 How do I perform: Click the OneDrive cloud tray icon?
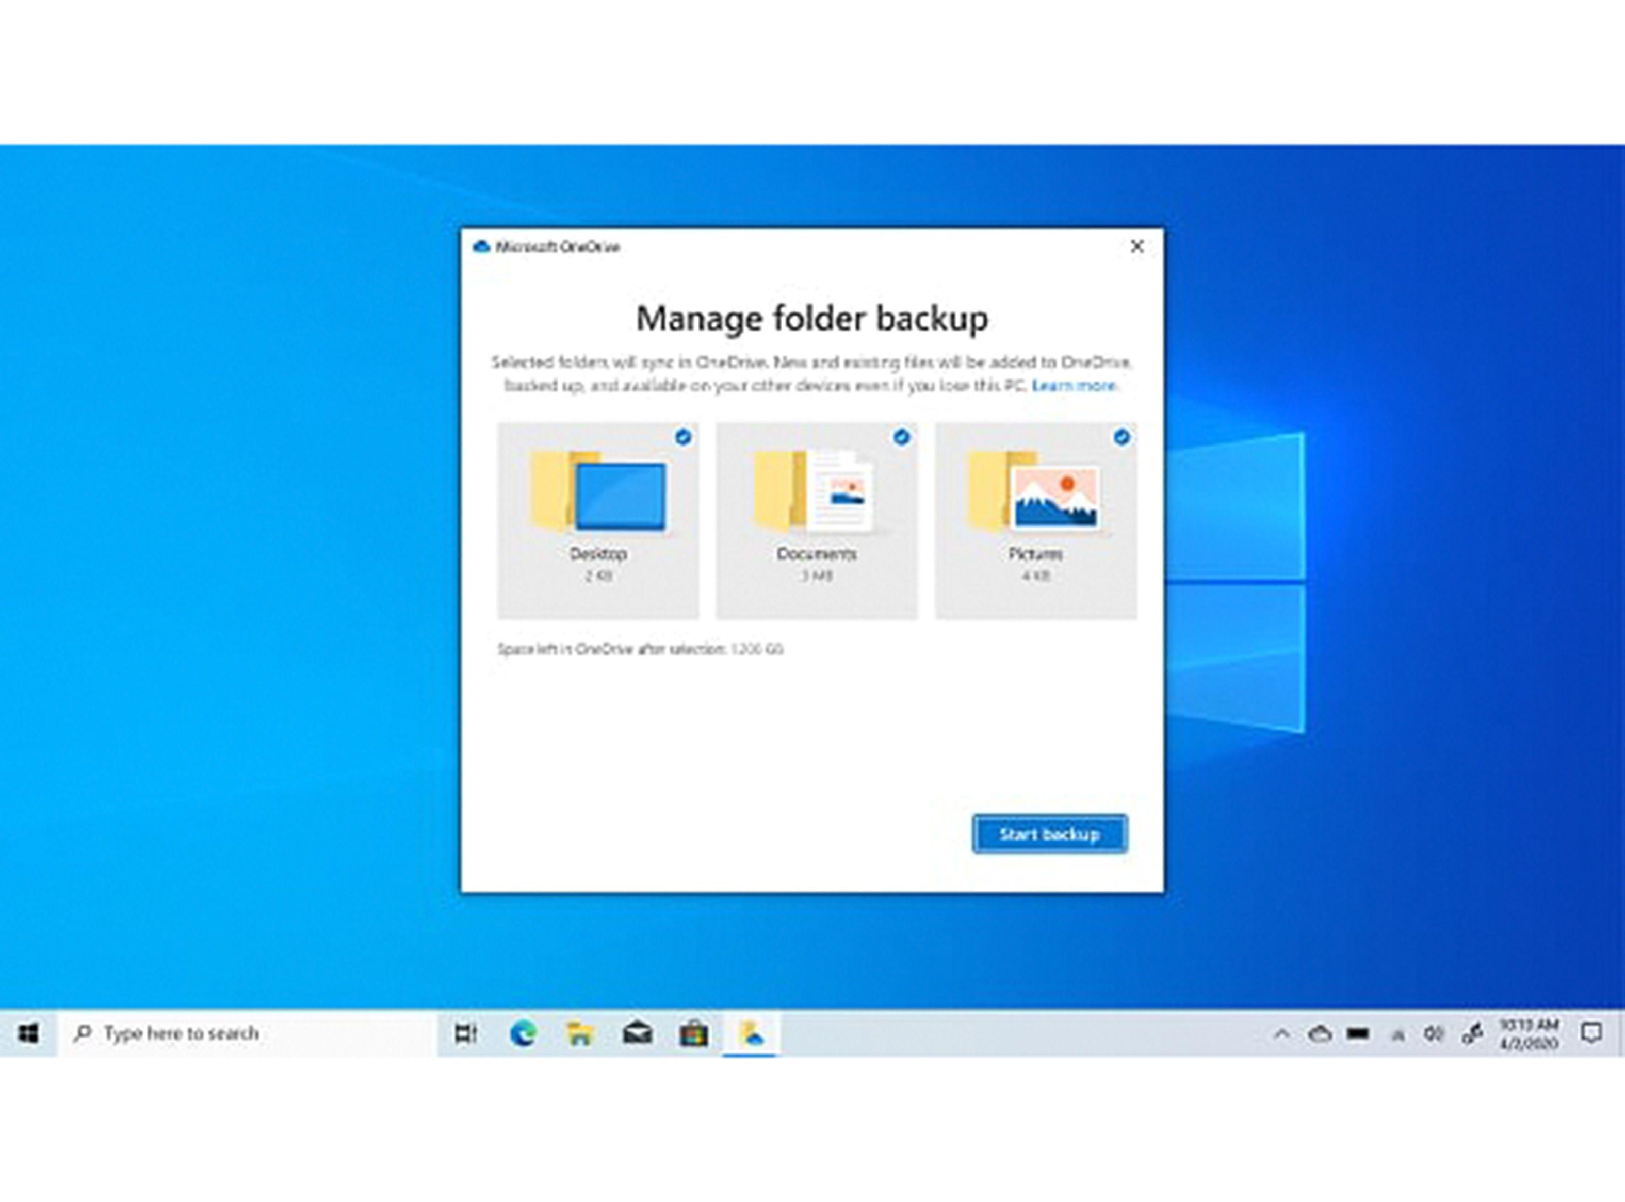tap(1320, 1034)
